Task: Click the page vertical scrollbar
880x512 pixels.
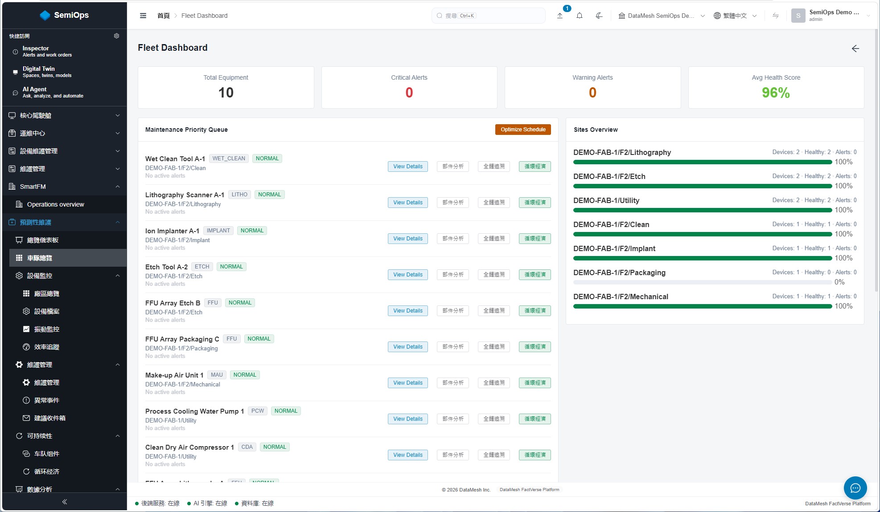Action: (877, 160)
